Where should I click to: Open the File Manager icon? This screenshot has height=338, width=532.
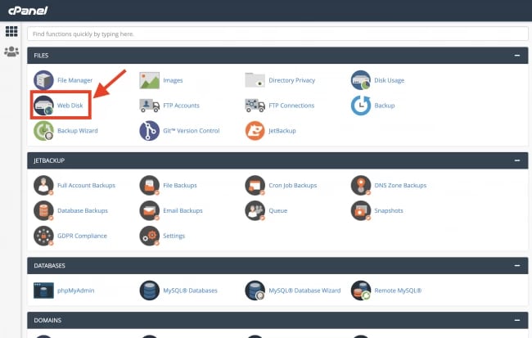(43, 80)
